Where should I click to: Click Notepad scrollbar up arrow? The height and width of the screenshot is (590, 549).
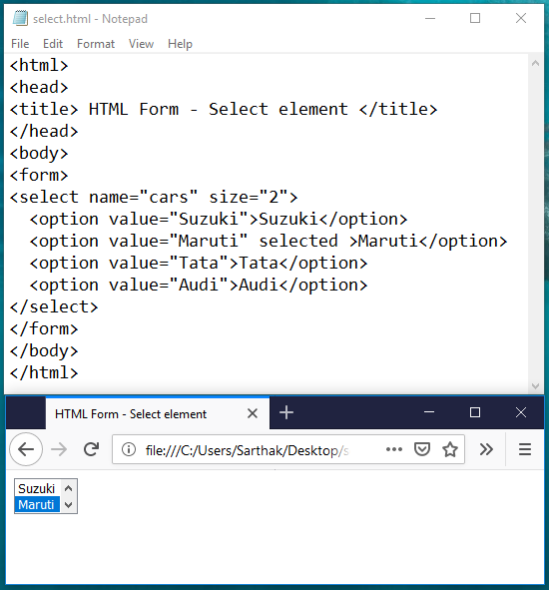click(x=535, y=63)
